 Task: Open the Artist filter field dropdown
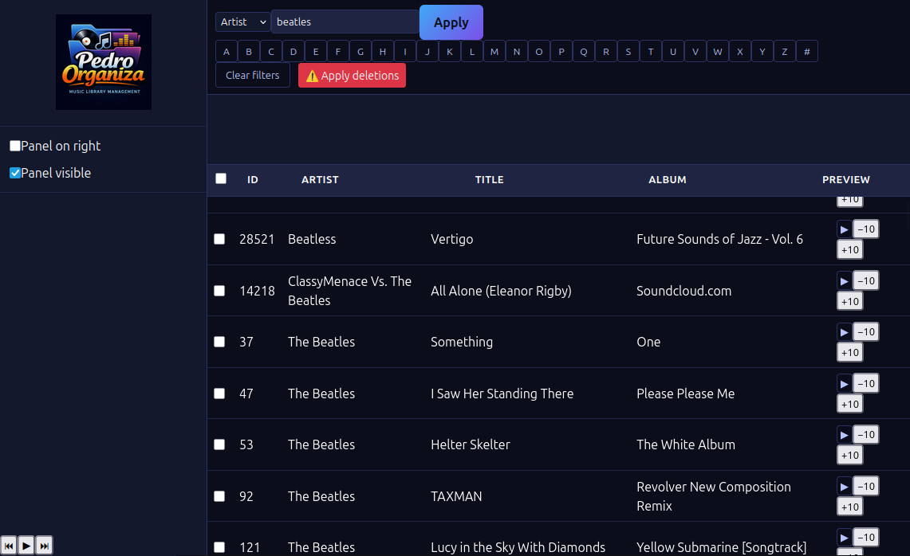[242, 22]
